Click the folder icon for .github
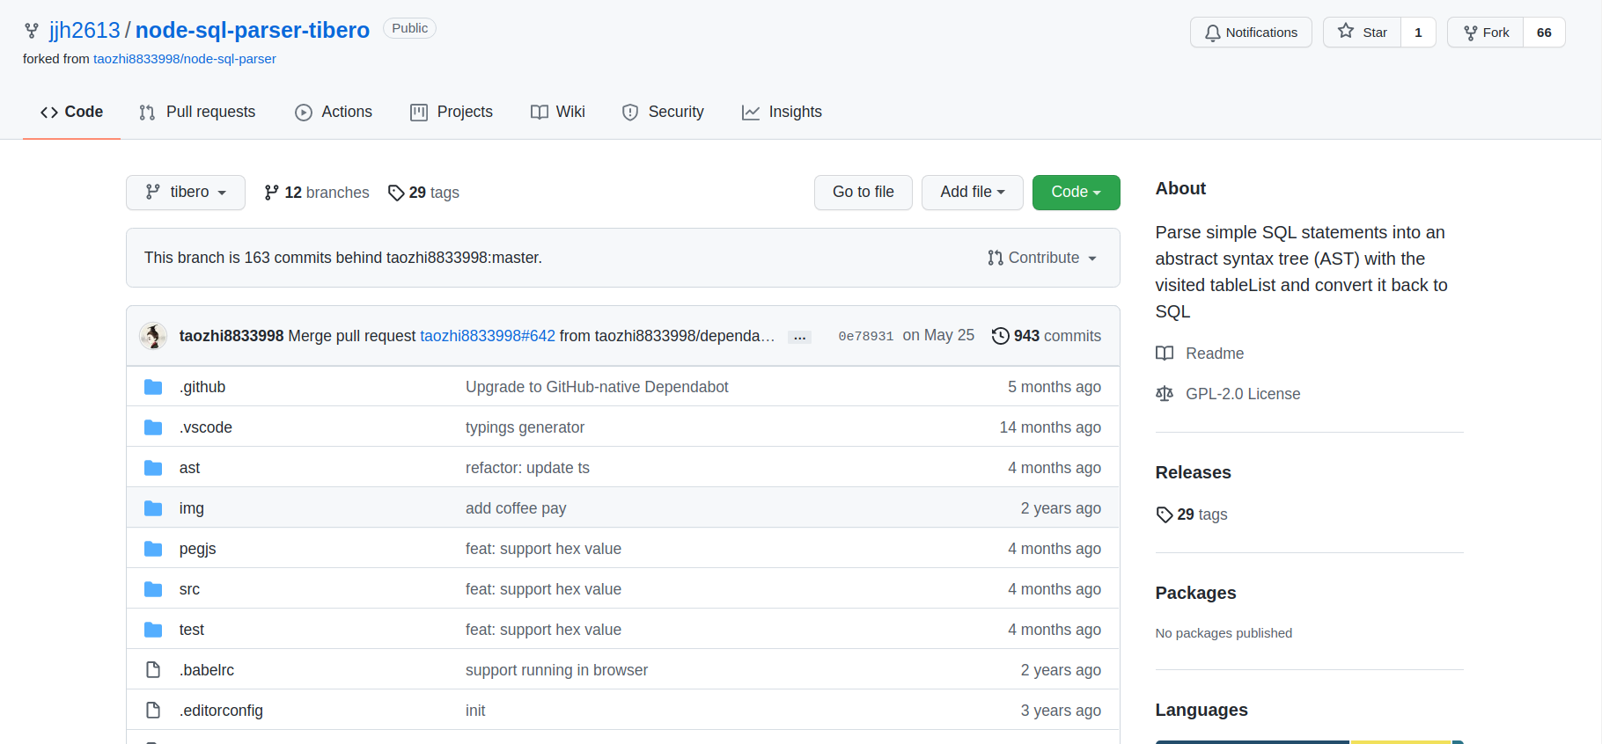 [153, 387]
